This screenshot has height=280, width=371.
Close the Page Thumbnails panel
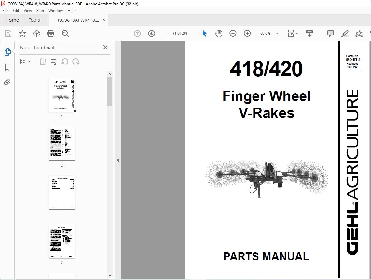(105, 47)
